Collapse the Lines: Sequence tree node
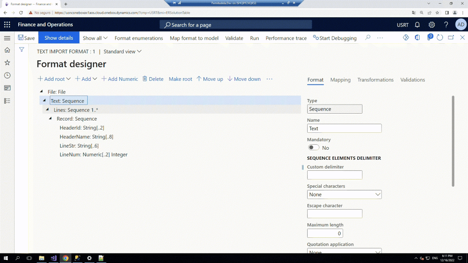The image size is (468, 263). click(x=47, y=110)
